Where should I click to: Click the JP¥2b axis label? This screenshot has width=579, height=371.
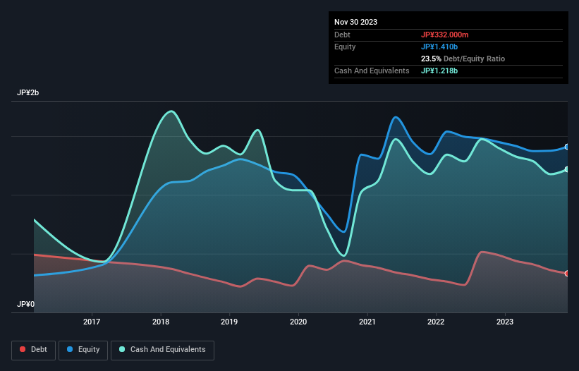(x=28, y=92)
